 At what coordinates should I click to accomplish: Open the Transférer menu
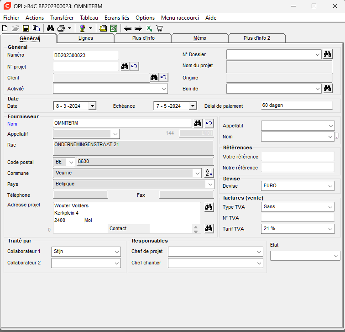[62, 18]
